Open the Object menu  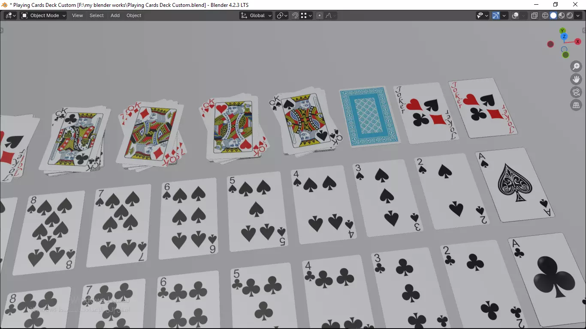134,15
